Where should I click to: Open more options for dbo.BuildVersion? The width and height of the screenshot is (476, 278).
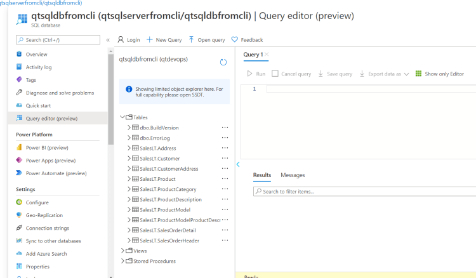[x=225, y=128]
